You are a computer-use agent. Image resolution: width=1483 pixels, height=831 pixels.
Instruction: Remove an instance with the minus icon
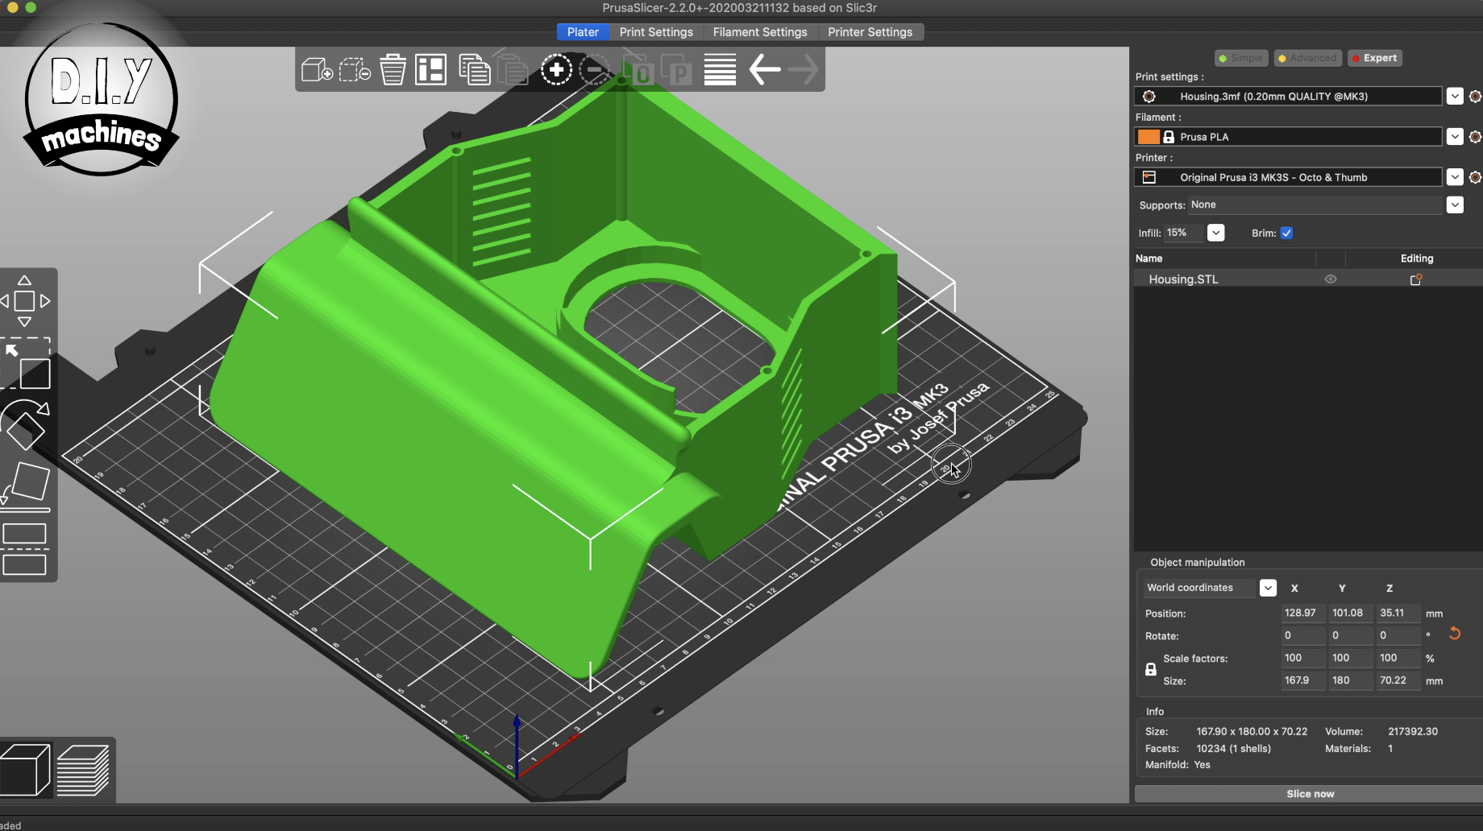595,70
